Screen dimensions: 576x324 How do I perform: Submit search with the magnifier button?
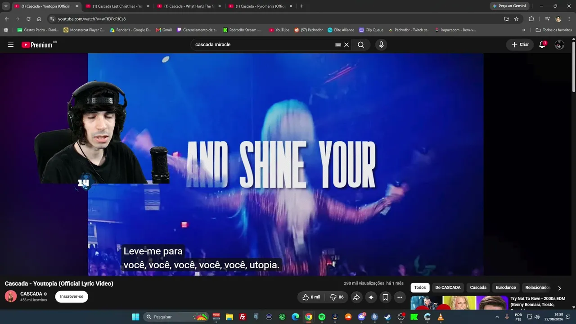tap(361, 45)
